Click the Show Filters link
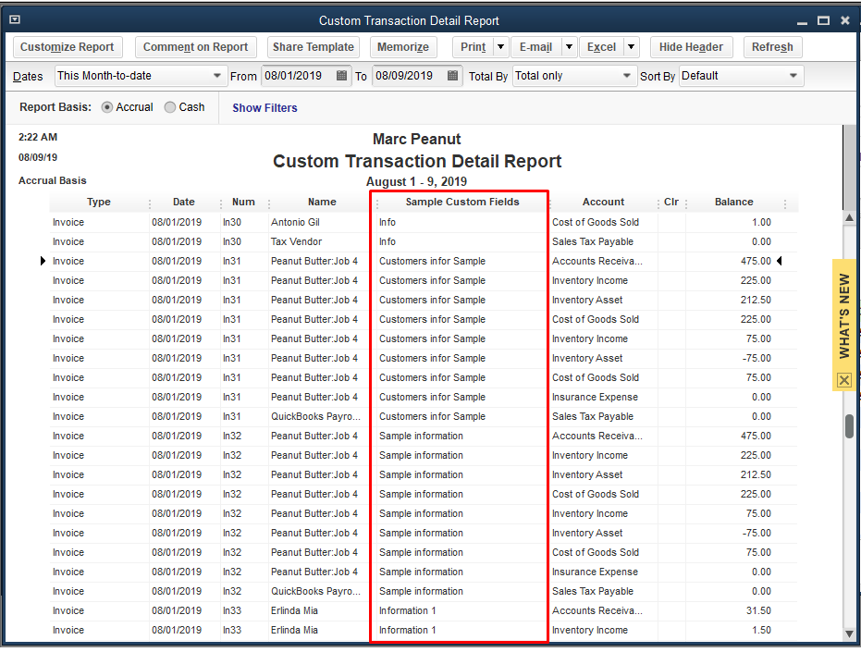Image resolution: width=861 pixels, height=652 pixels. click(x=264, y=108)
